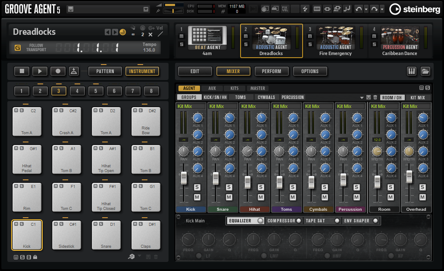Screen dimensions: 444x271
Task: Select pad group 5
Action: (x=96, y=91)
